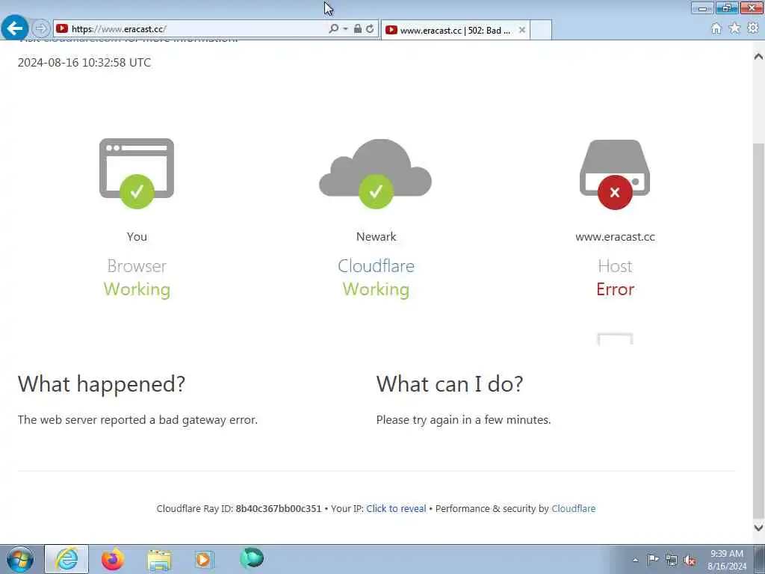This screenshot has height=574, width=765.
Task: Click the network tray icon
Action: [x=672, y=560]
